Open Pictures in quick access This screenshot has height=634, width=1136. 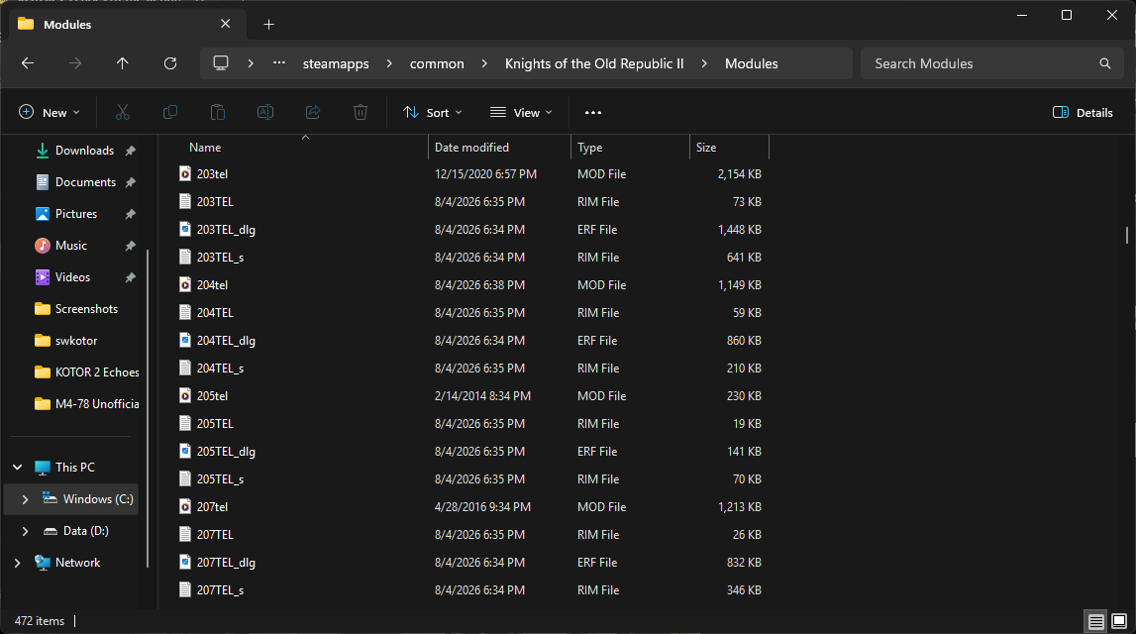[x=76, y=214]
